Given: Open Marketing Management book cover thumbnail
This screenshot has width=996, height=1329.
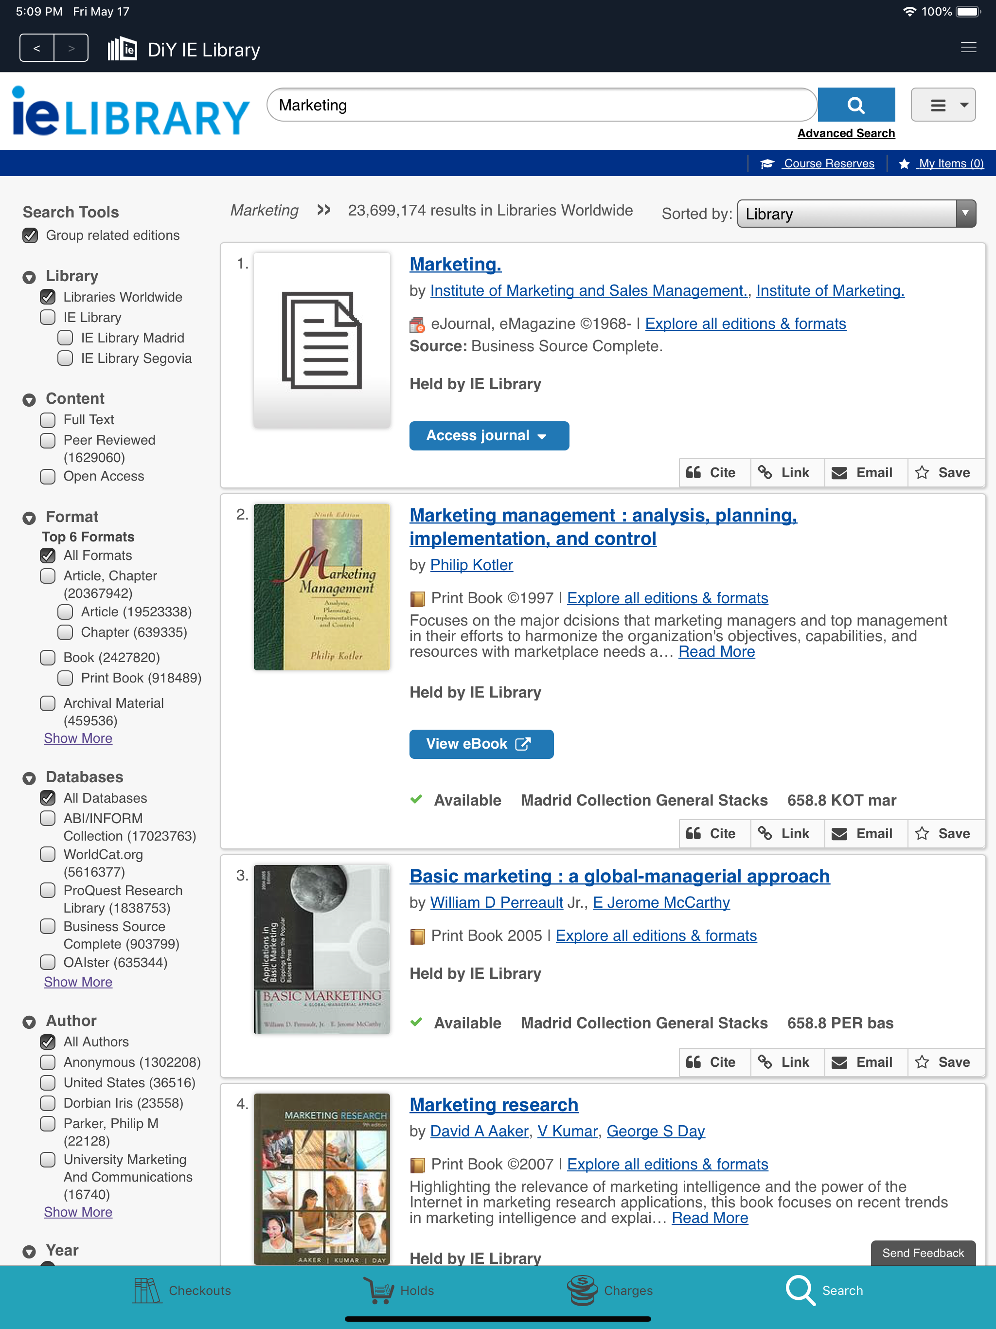Looking at the screenshot, I should [x=321, y=587].
